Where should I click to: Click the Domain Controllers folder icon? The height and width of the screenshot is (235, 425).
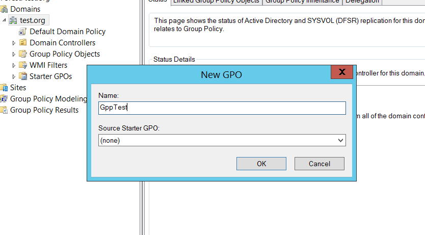click(22, 43)
